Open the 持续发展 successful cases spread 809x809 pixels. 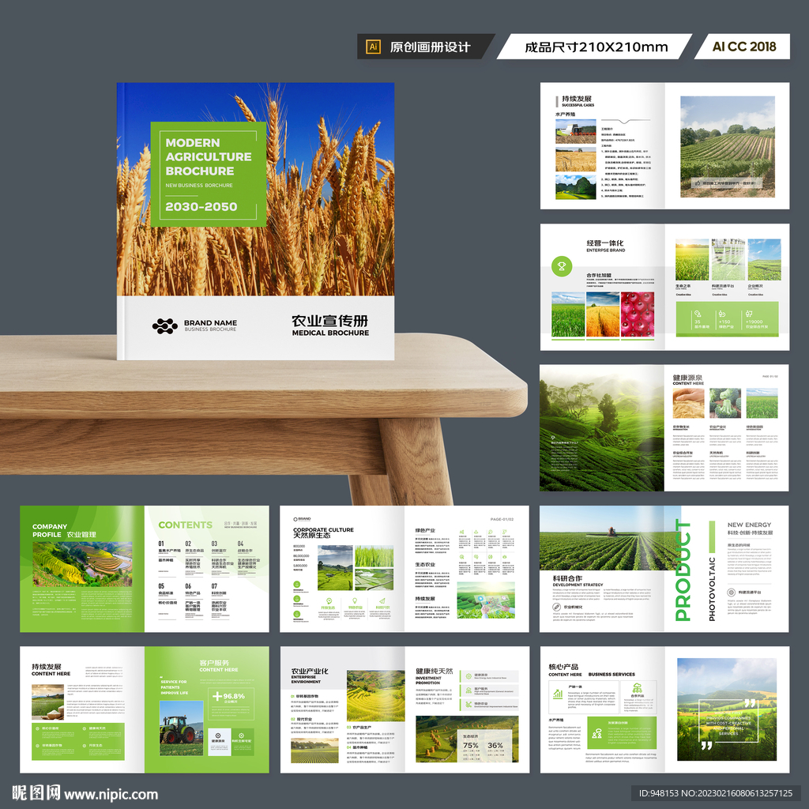[664, 146]
